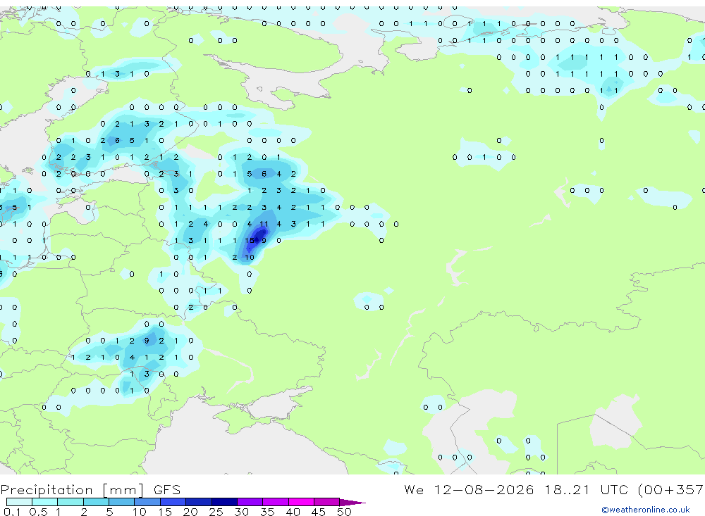Viewport: 705px width, 516px height.
Task: Click the "15" precipitation value on the map
Action: point(249,240)
